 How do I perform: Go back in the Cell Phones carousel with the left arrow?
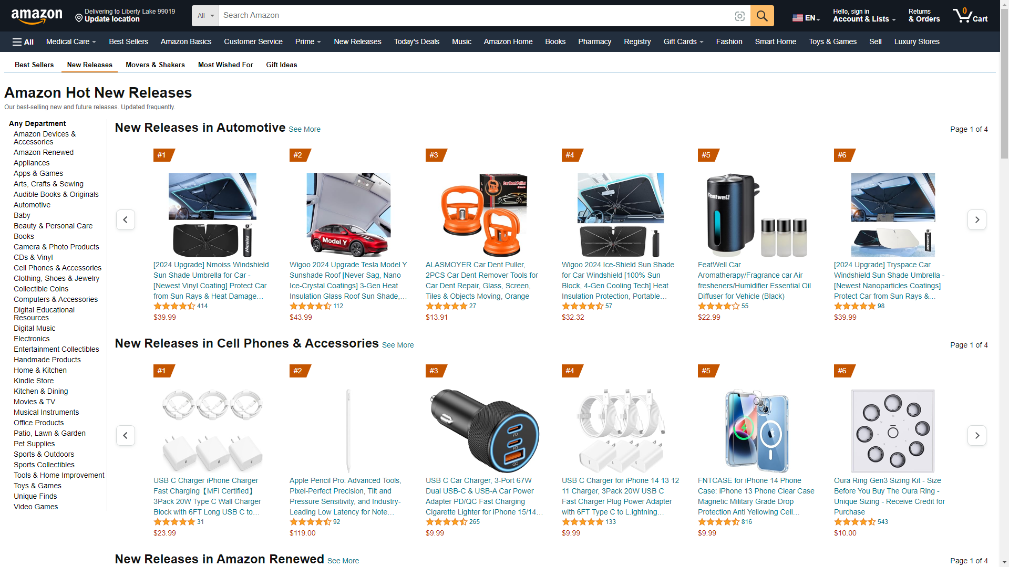point(125,435)
